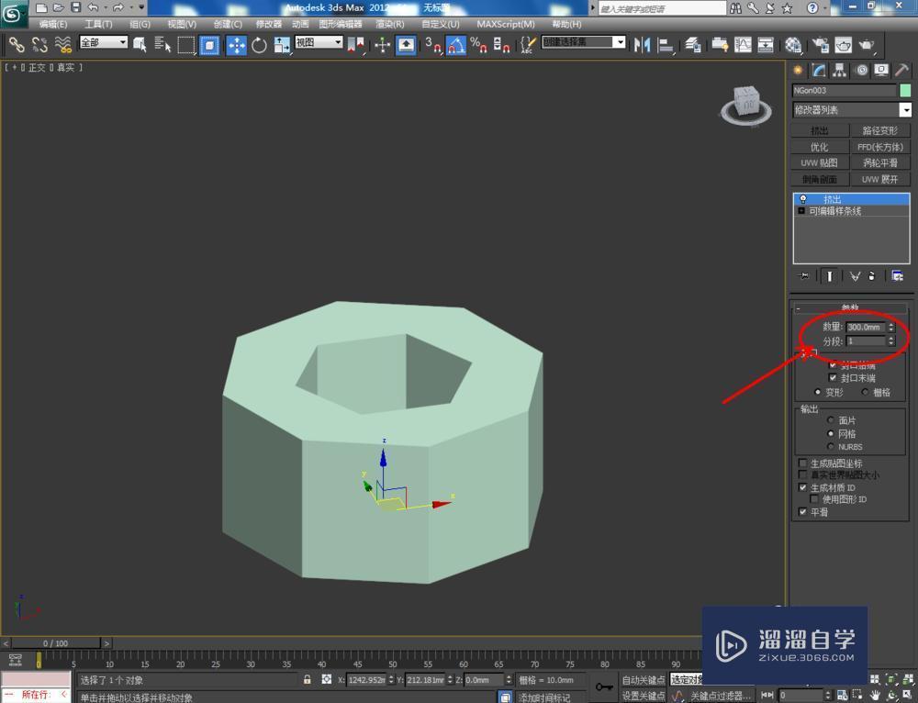Screen dimensions: 918x703
Task: Switch to the Create command panel
Action: click(798, 70)
